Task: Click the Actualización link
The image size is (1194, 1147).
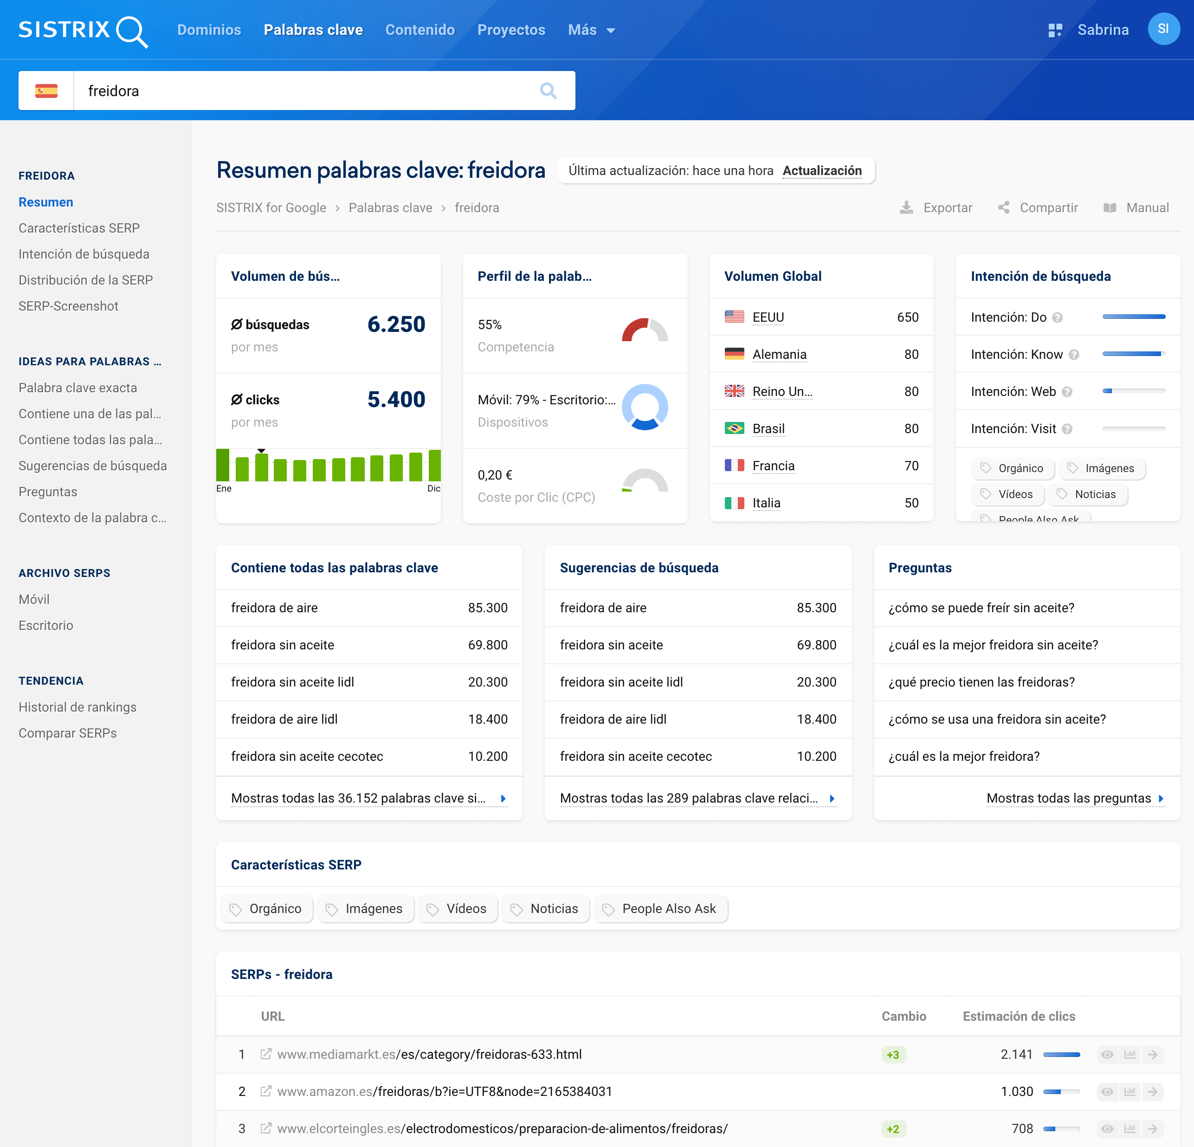Action: 821,171
